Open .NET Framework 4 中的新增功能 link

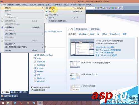(x=108, y=50)
